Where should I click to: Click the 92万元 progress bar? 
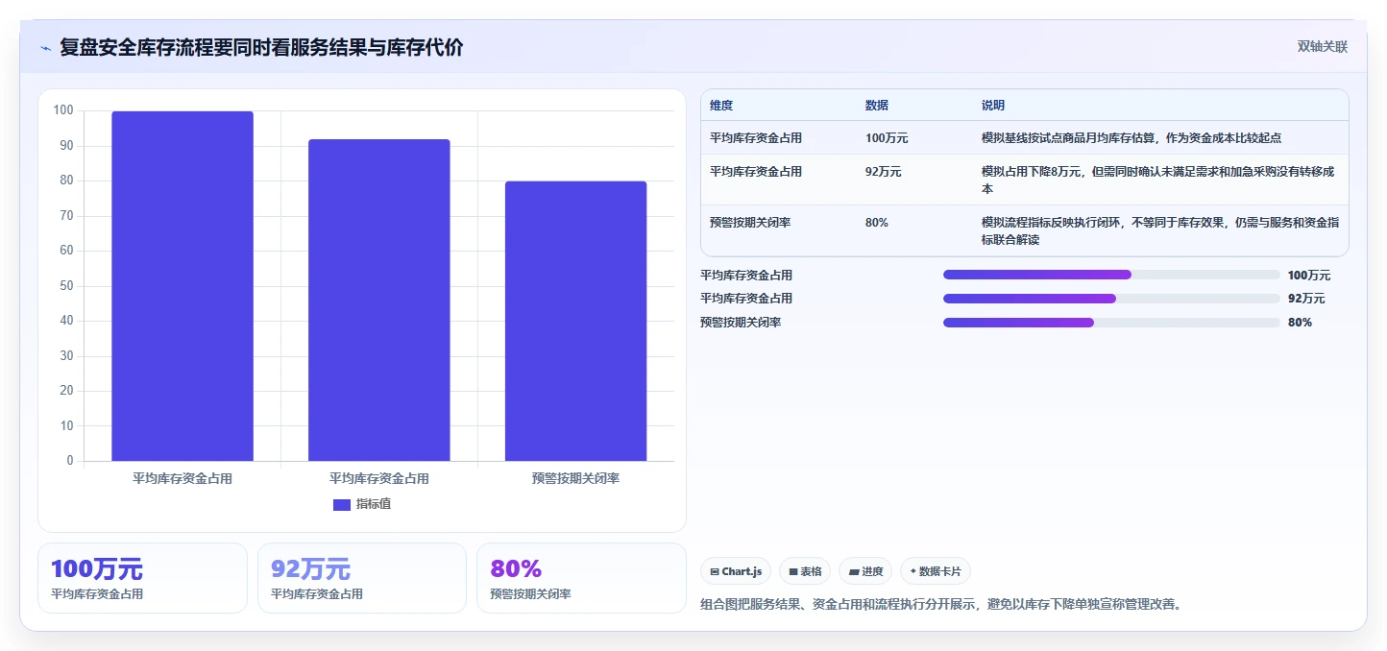pos(1111,299)
